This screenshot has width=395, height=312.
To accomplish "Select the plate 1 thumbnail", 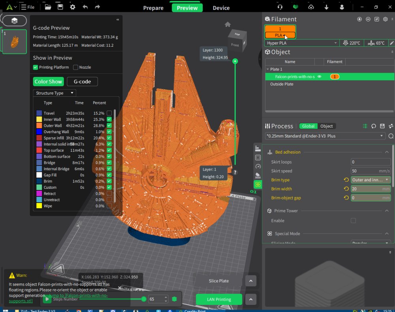I will tap(14, 42).
